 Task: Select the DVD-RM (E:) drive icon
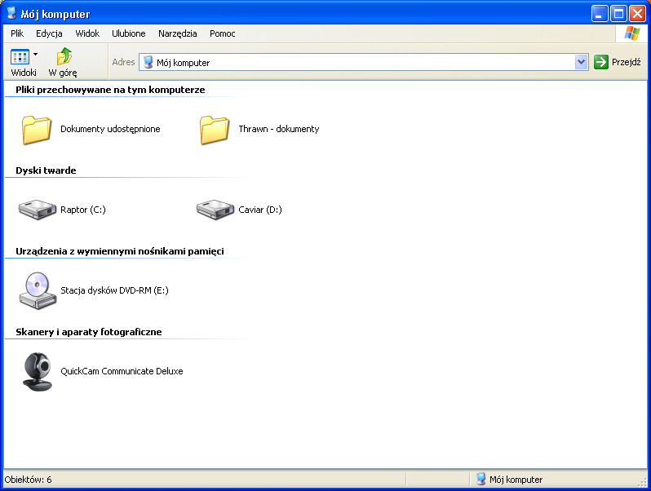[38, 290]
